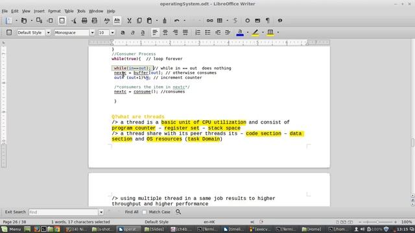This screenshot has height=233, width=415.
Task: Open the Insert menu
Action: pos(39,11)
